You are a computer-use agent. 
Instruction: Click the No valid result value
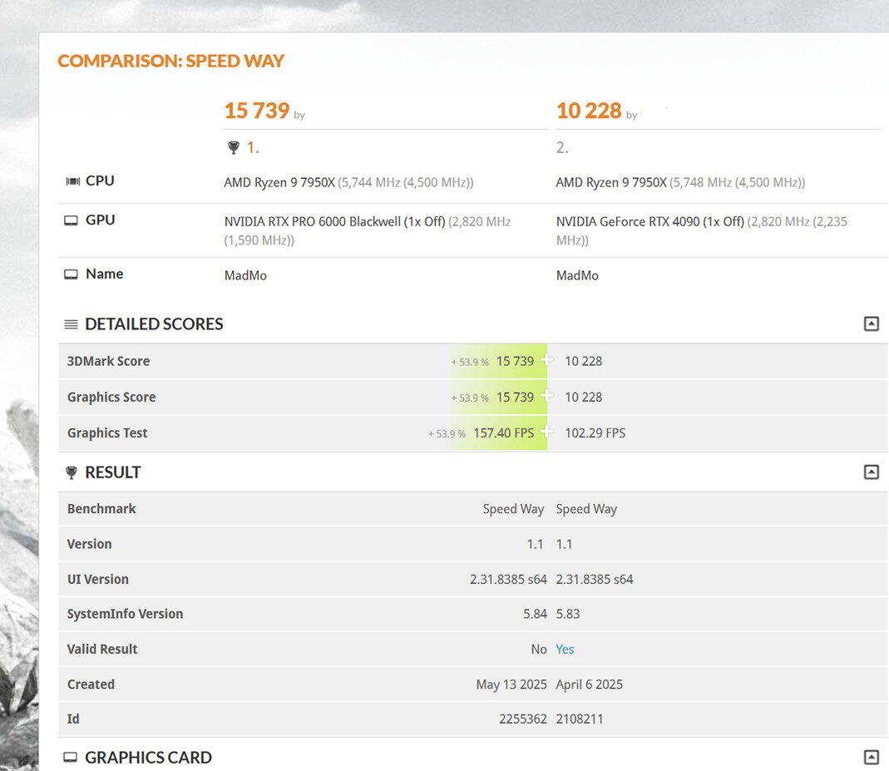click(x=539, y=649)
